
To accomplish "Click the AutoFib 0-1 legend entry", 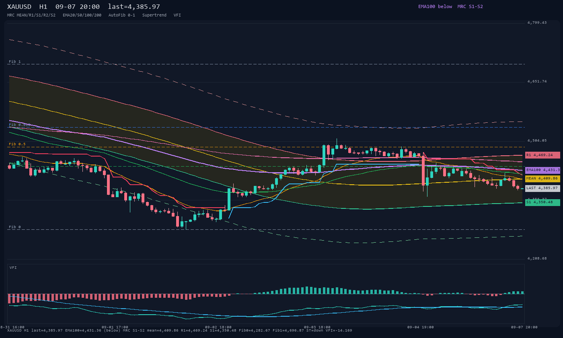I will tap(122, 15).
